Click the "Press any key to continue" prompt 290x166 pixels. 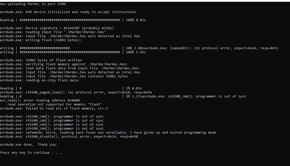(x=31, y=153)
